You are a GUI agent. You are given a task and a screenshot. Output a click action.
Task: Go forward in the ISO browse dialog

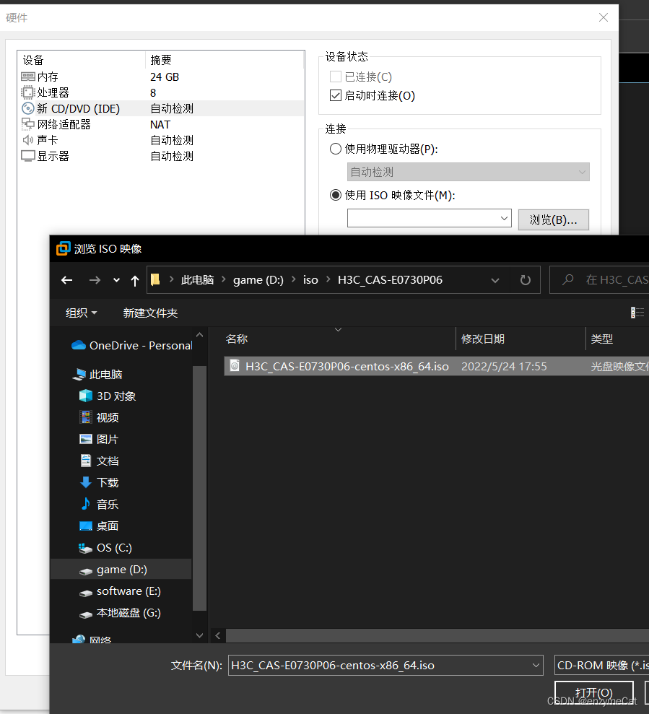coord(95,280)
